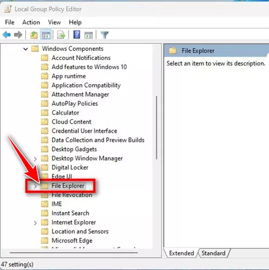Open the View menu
269x270 pixels.
[x=54, y=22]
